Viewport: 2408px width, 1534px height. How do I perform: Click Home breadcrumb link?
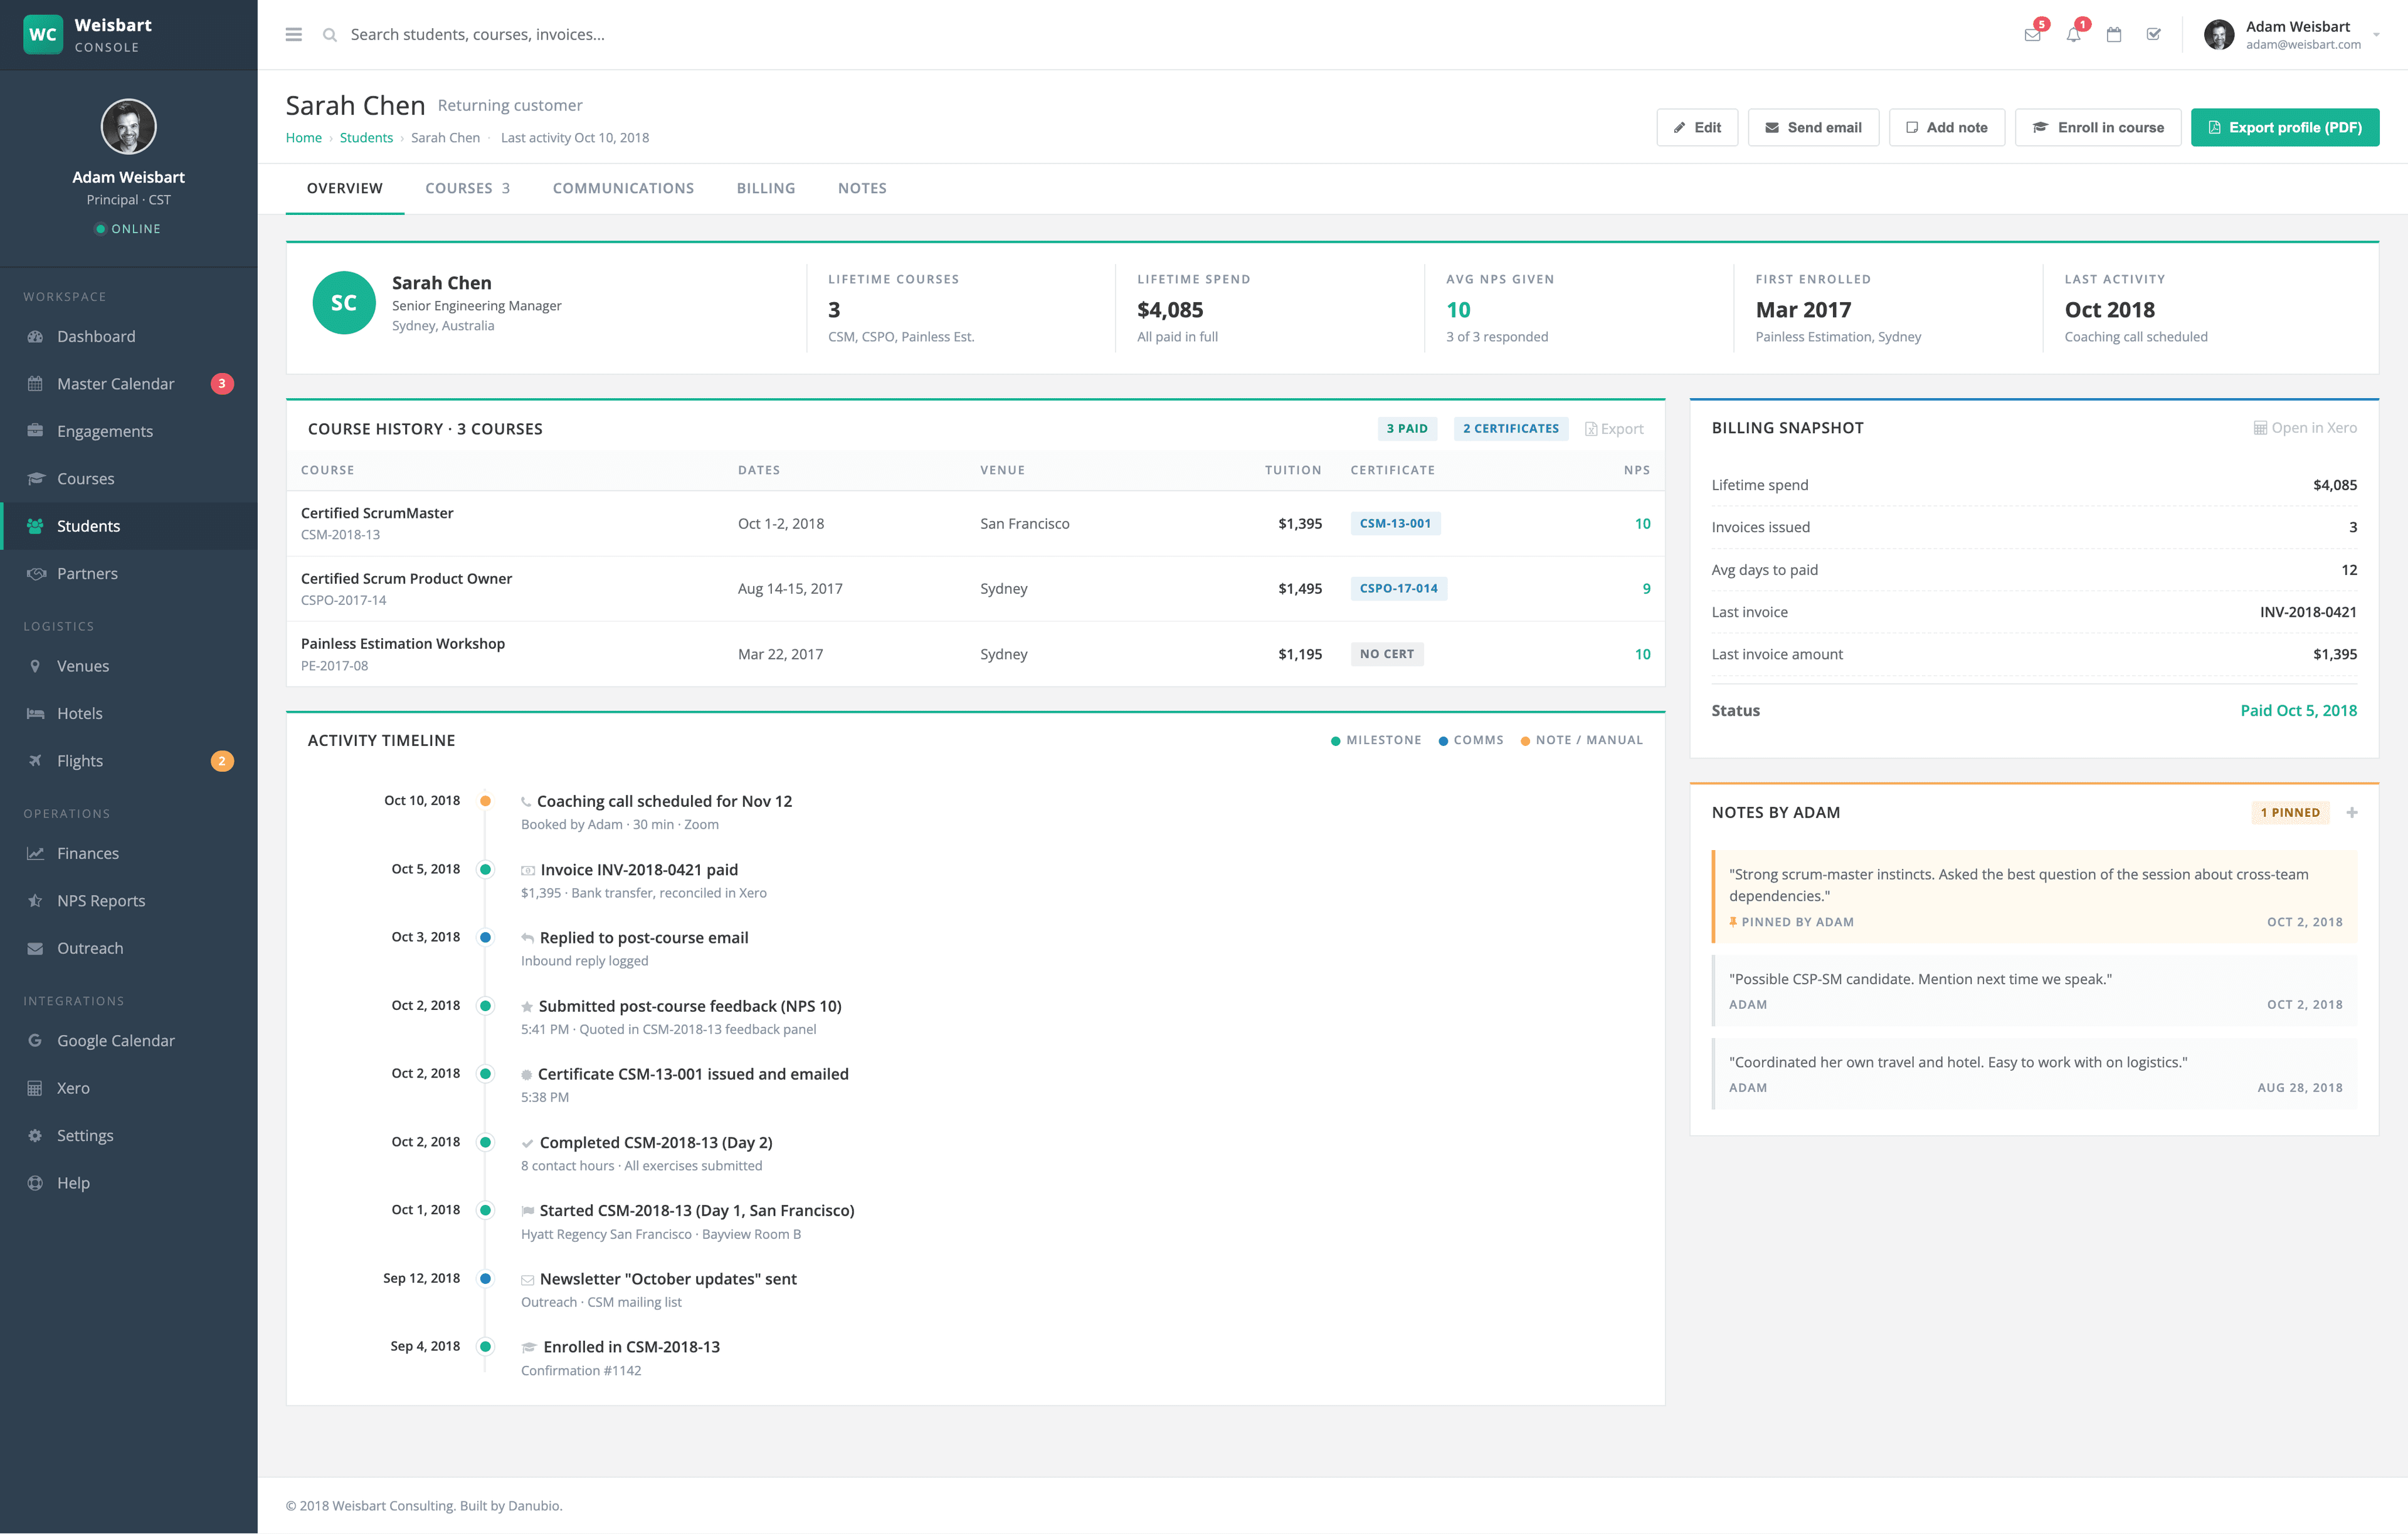pyautogui.click(x=303, y=138)
